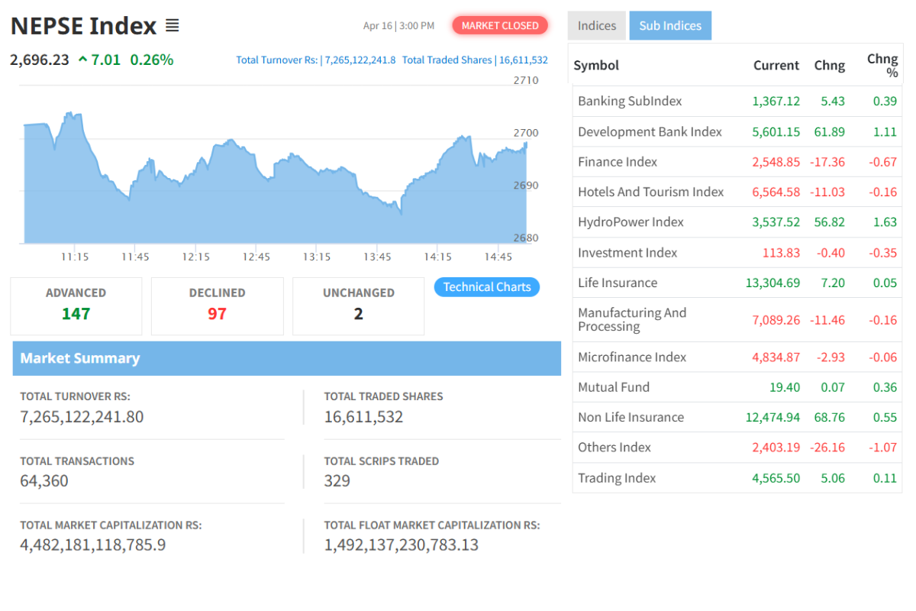Select the Development Bank Index row
916x611 pixels.
coord(737,131)
